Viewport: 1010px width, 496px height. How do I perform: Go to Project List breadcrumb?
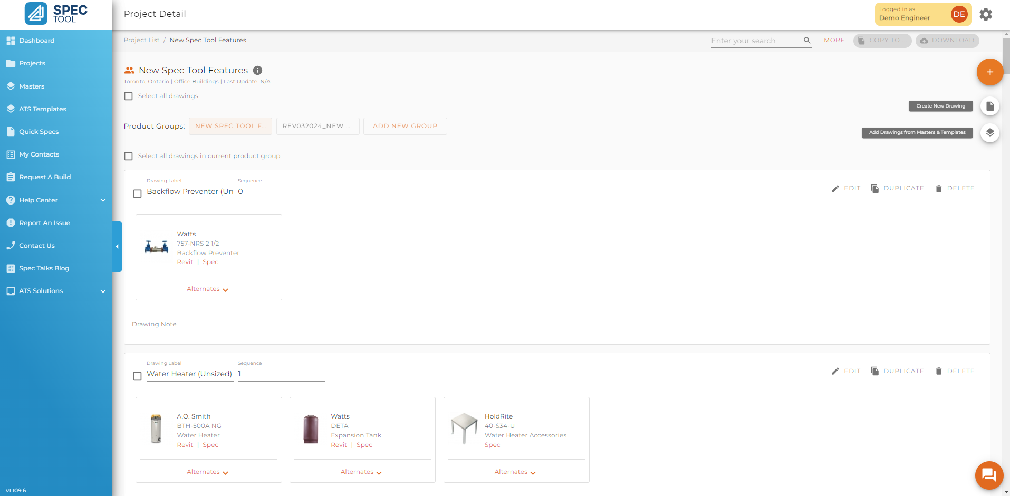[x=141, y=40]
